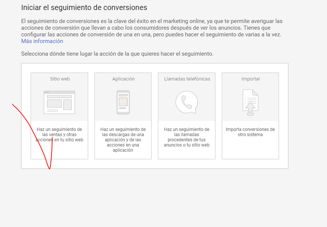
Task: Click the app downloads tracking description text
Action: click(x=123, y=140)
